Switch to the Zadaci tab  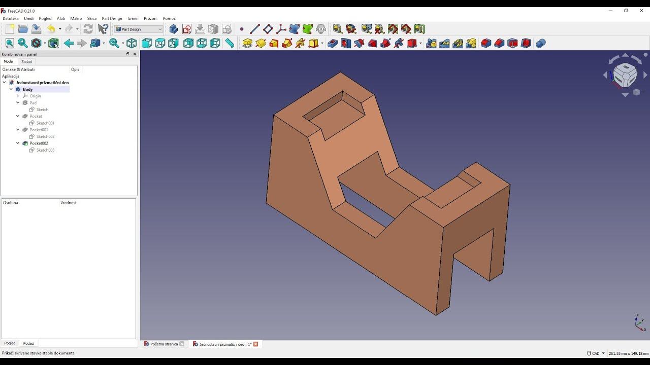click(26, 62)
